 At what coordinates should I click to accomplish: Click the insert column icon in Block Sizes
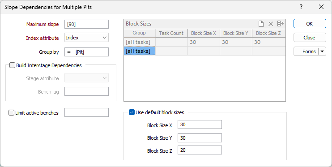(x=281, y=24)
